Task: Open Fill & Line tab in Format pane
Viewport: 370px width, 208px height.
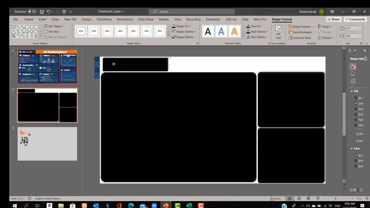Action: (353, 67)
